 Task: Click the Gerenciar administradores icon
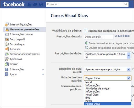pos(7,54)
